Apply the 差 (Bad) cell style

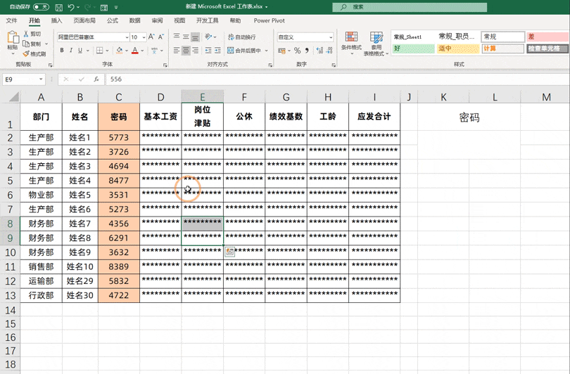[547, 37]
